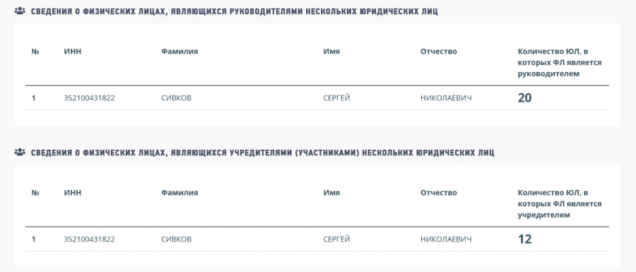The width and height of the screenshot is (636, 272).
Task: Select the Фамилия column header in the managers table
Action: pyautogui.click(x=179, y=52)
